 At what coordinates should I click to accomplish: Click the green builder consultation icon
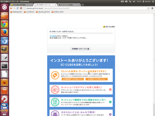point(55,102)
